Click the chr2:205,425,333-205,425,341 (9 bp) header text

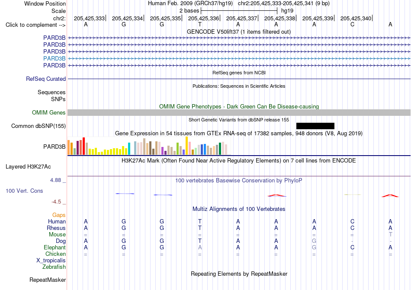point(284,3)
